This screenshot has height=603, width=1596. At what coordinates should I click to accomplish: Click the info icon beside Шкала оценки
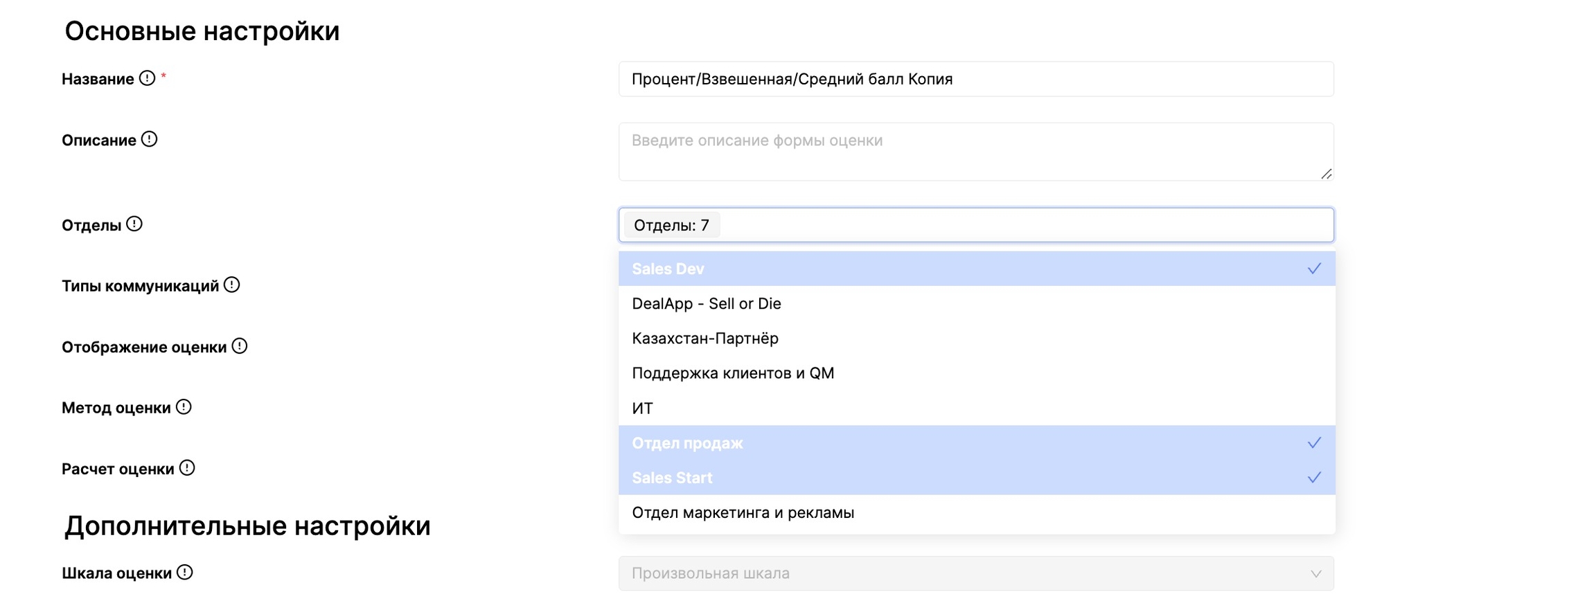click(184, 573)
